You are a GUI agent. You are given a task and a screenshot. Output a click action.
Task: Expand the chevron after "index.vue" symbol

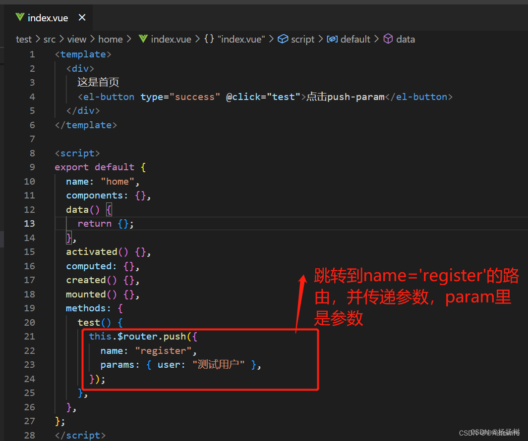coord(271,39)
